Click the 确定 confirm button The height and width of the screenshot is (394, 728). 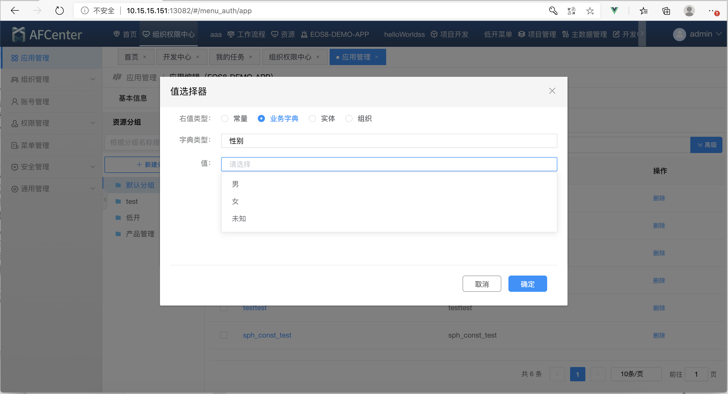(527, 284)
